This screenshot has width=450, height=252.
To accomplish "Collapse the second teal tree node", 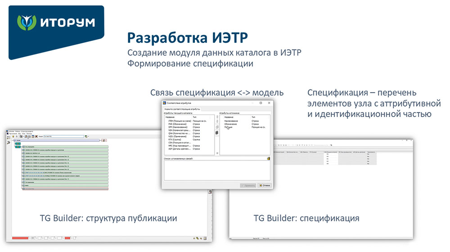I will 18,147.
